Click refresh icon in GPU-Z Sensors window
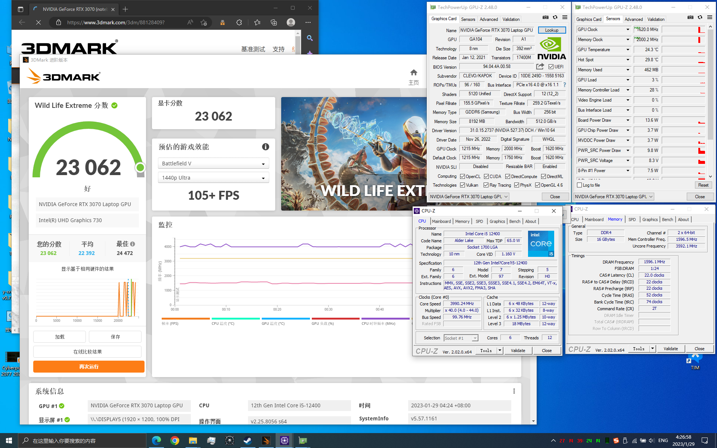The image size is (717, 448). click(700, 18)
